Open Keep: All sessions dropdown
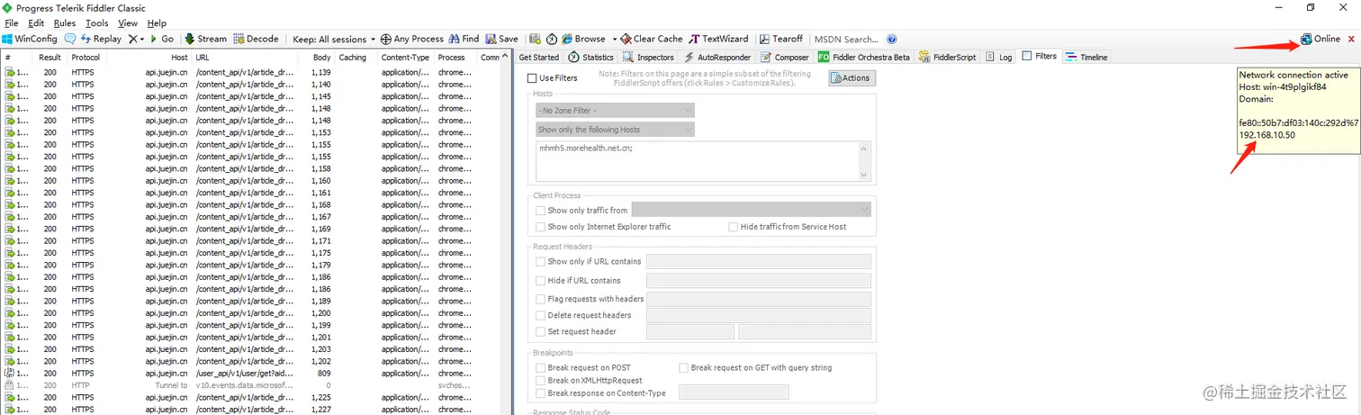Image resolution: width=1361 pixels, height=415 pixels. pos(334,39)
